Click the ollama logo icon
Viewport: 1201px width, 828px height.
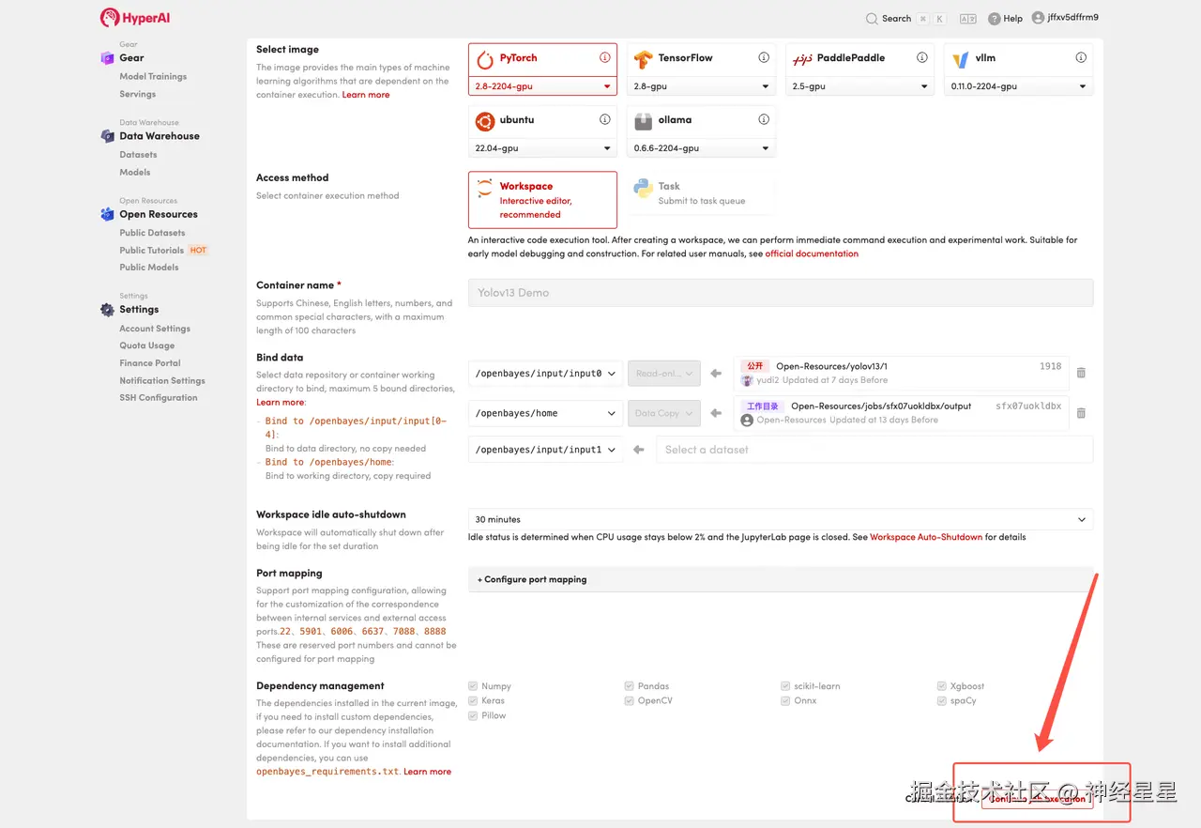pos(643,121)
